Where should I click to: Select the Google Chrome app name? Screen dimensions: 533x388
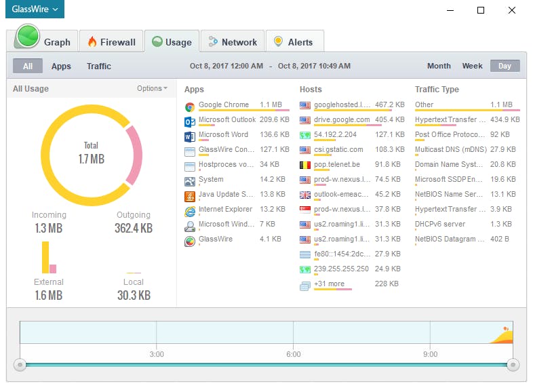224,104
